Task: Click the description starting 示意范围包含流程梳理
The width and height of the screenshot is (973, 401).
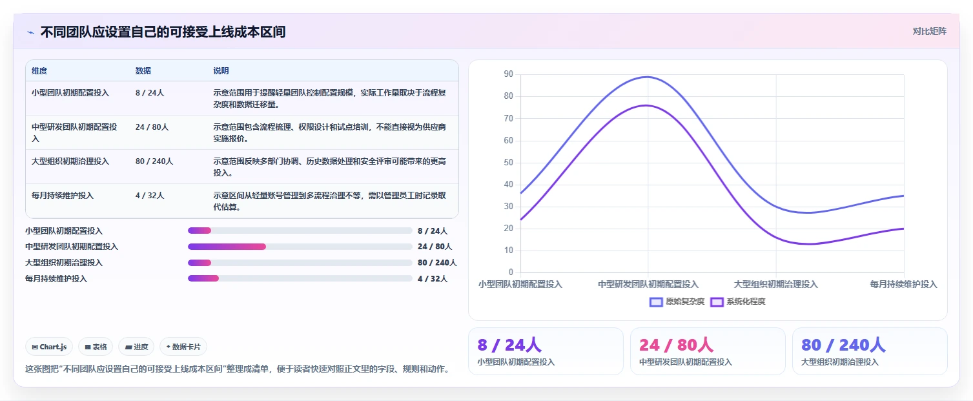Action: [x=329, y=133]
